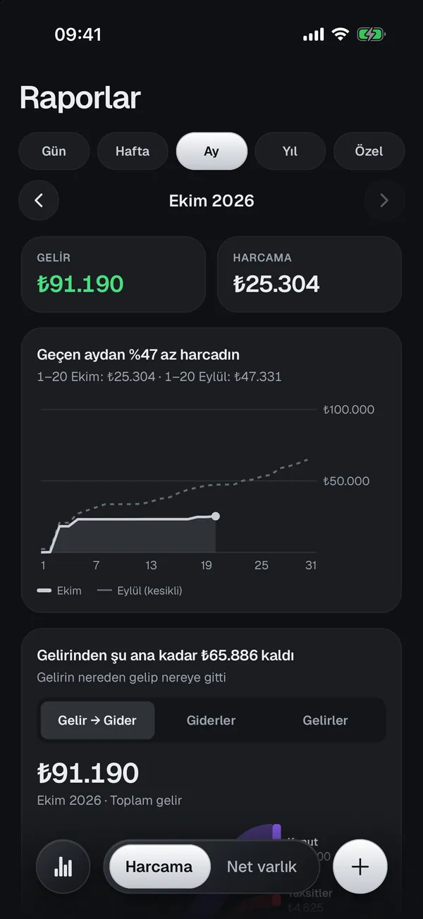
Task: Open the Gelir ₺91.190 card
Action: coord(114,274)
